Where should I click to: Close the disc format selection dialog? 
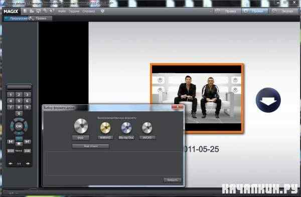(x=178, y=107)
